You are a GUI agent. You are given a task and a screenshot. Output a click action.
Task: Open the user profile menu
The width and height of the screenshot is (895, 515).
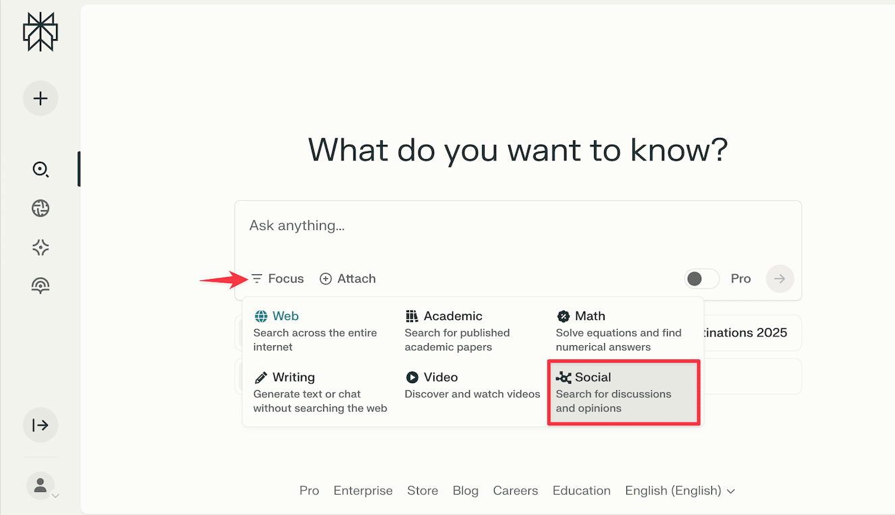click(x=42, y=485)
